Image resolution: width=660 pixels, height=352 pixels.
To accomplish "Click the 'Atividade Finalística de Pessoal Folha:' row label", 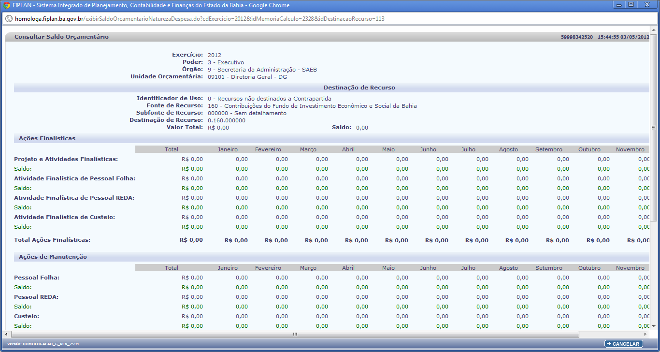I will tap(74, 178).
